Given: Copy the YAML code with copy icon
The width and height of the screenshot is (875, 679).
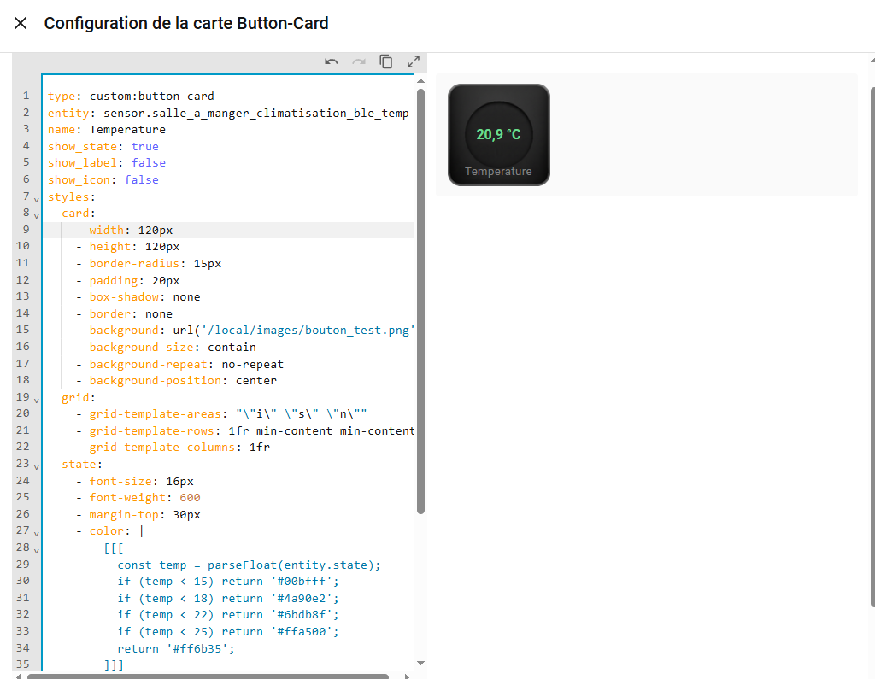Looking at the screenshot, I should (386, 61).
